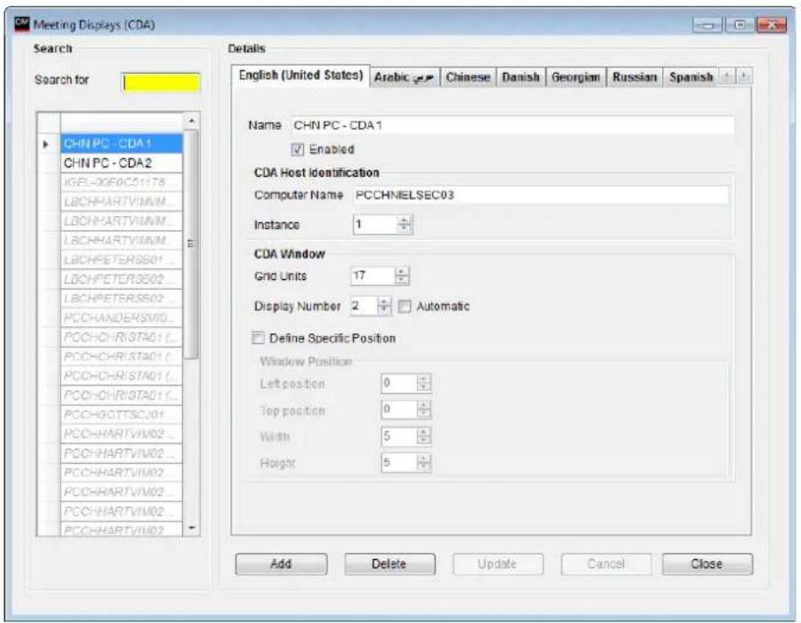Switch to the Georgian tab

coord(576,77)
